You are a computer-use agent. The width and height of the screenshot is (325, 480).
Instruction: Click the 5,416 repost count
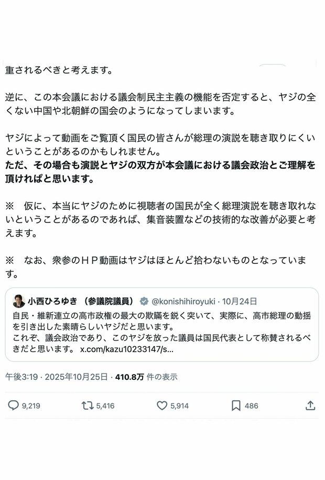[105, 406]
